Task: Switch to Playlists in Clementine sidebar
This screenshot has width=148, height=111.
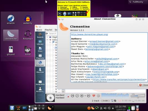Action: click(x=40, y=57)
